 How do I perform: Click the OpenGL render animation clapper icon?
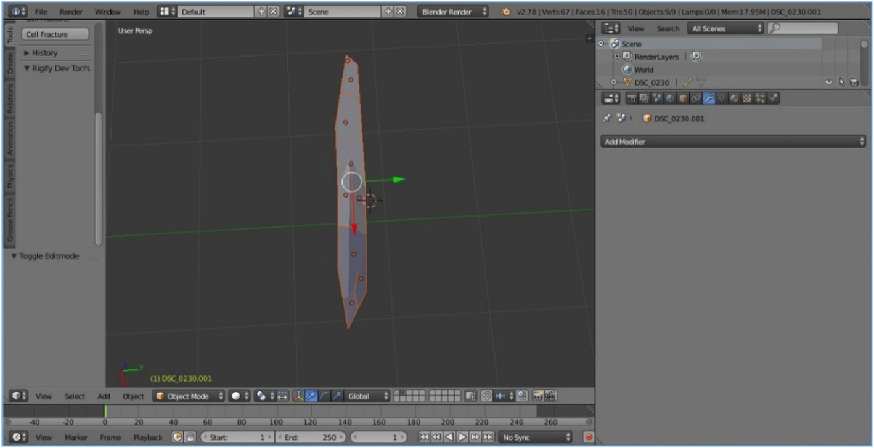click(x=550, y=396)
